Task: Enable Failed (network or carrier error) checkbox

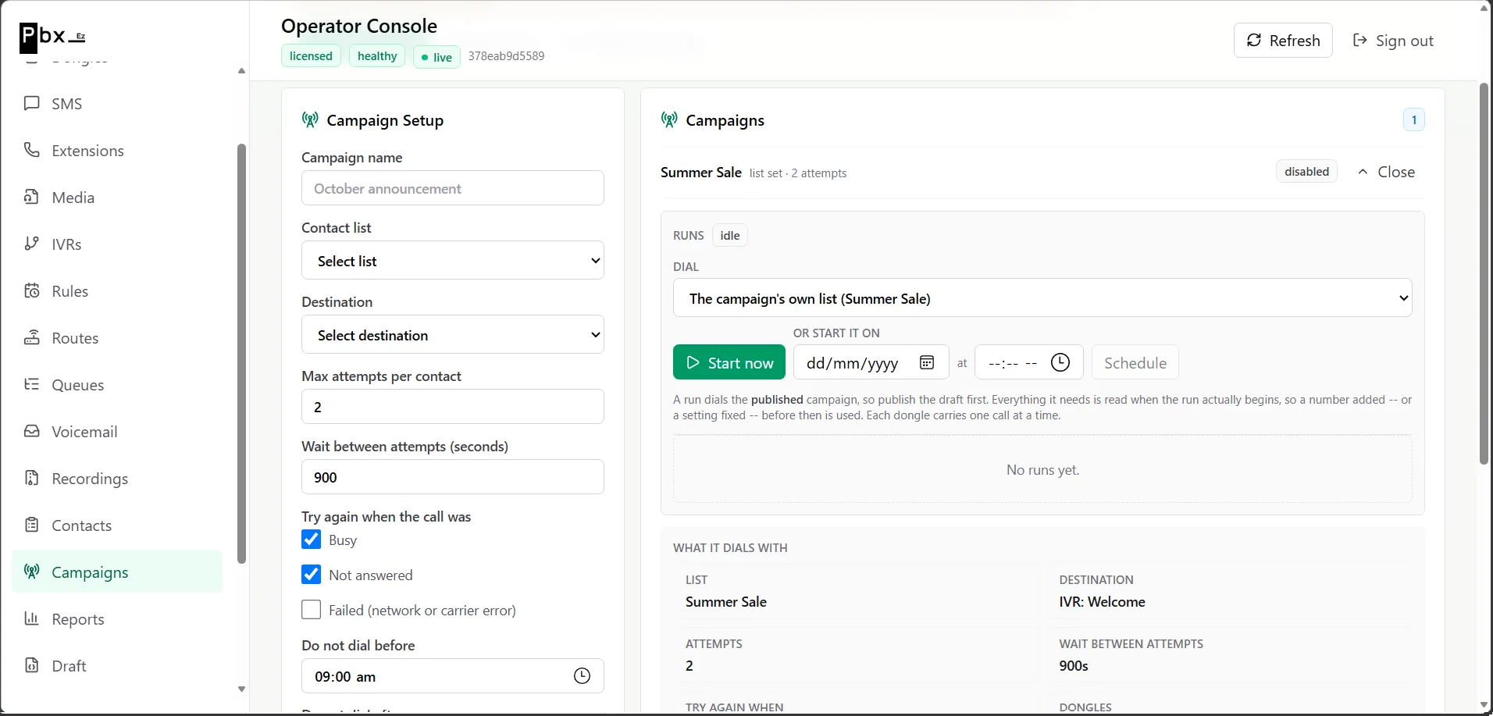Action: (311, 610)
